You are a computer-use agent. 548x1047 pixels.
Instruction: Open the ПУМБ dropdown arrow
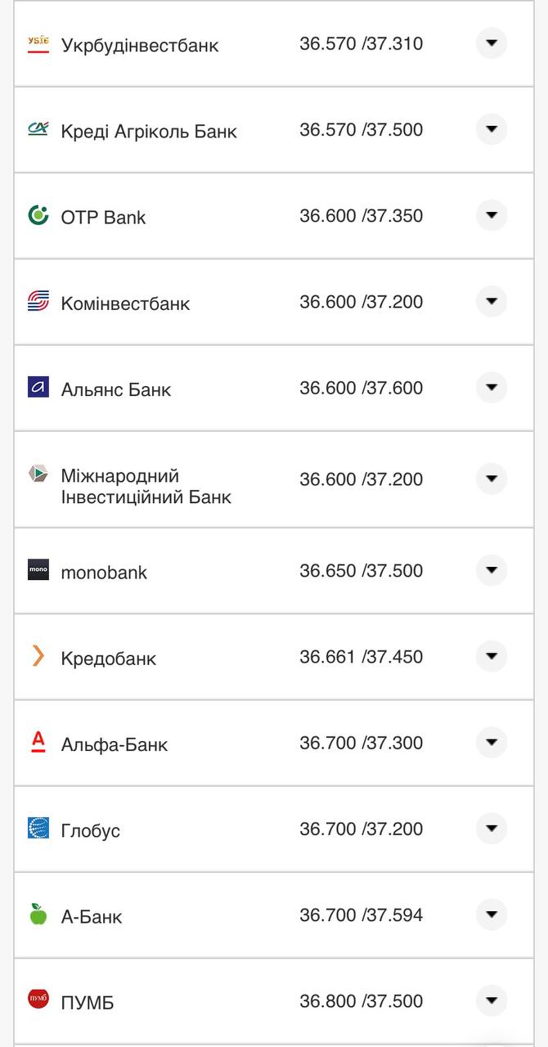491,1000
